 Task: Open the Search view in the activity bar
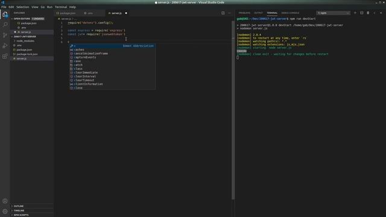point(5,25)
